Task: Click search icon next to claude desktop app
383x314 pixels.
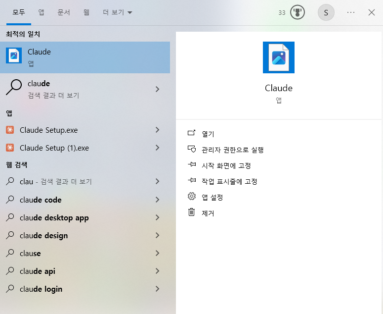Action: [10, 217]
